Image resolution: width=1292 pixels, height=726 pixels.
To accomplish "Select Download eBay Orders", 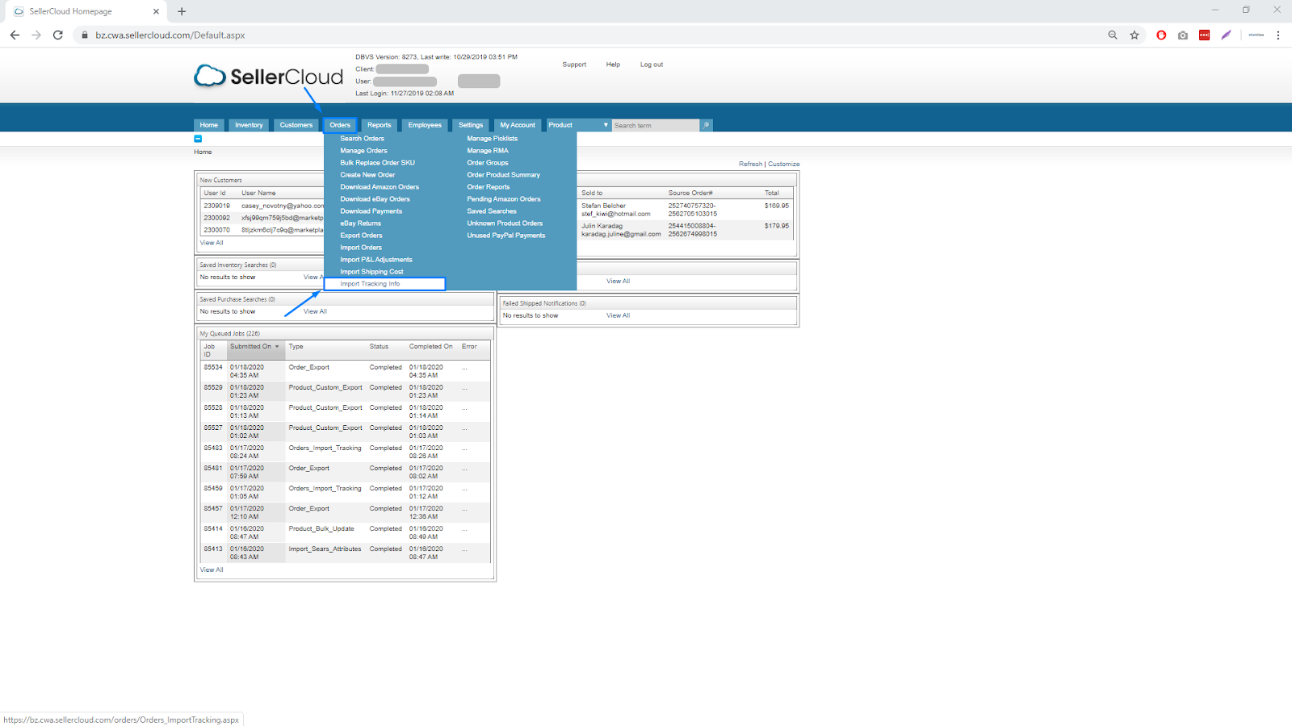I will (x=375, y=199).
